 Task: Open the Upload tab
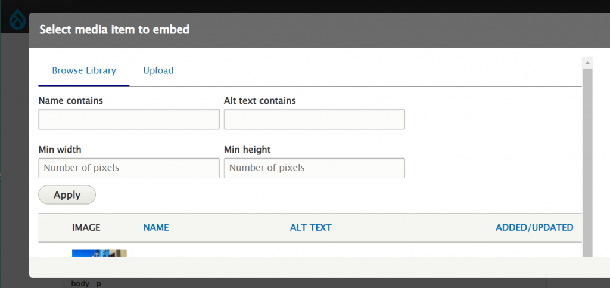click(158, 70)
